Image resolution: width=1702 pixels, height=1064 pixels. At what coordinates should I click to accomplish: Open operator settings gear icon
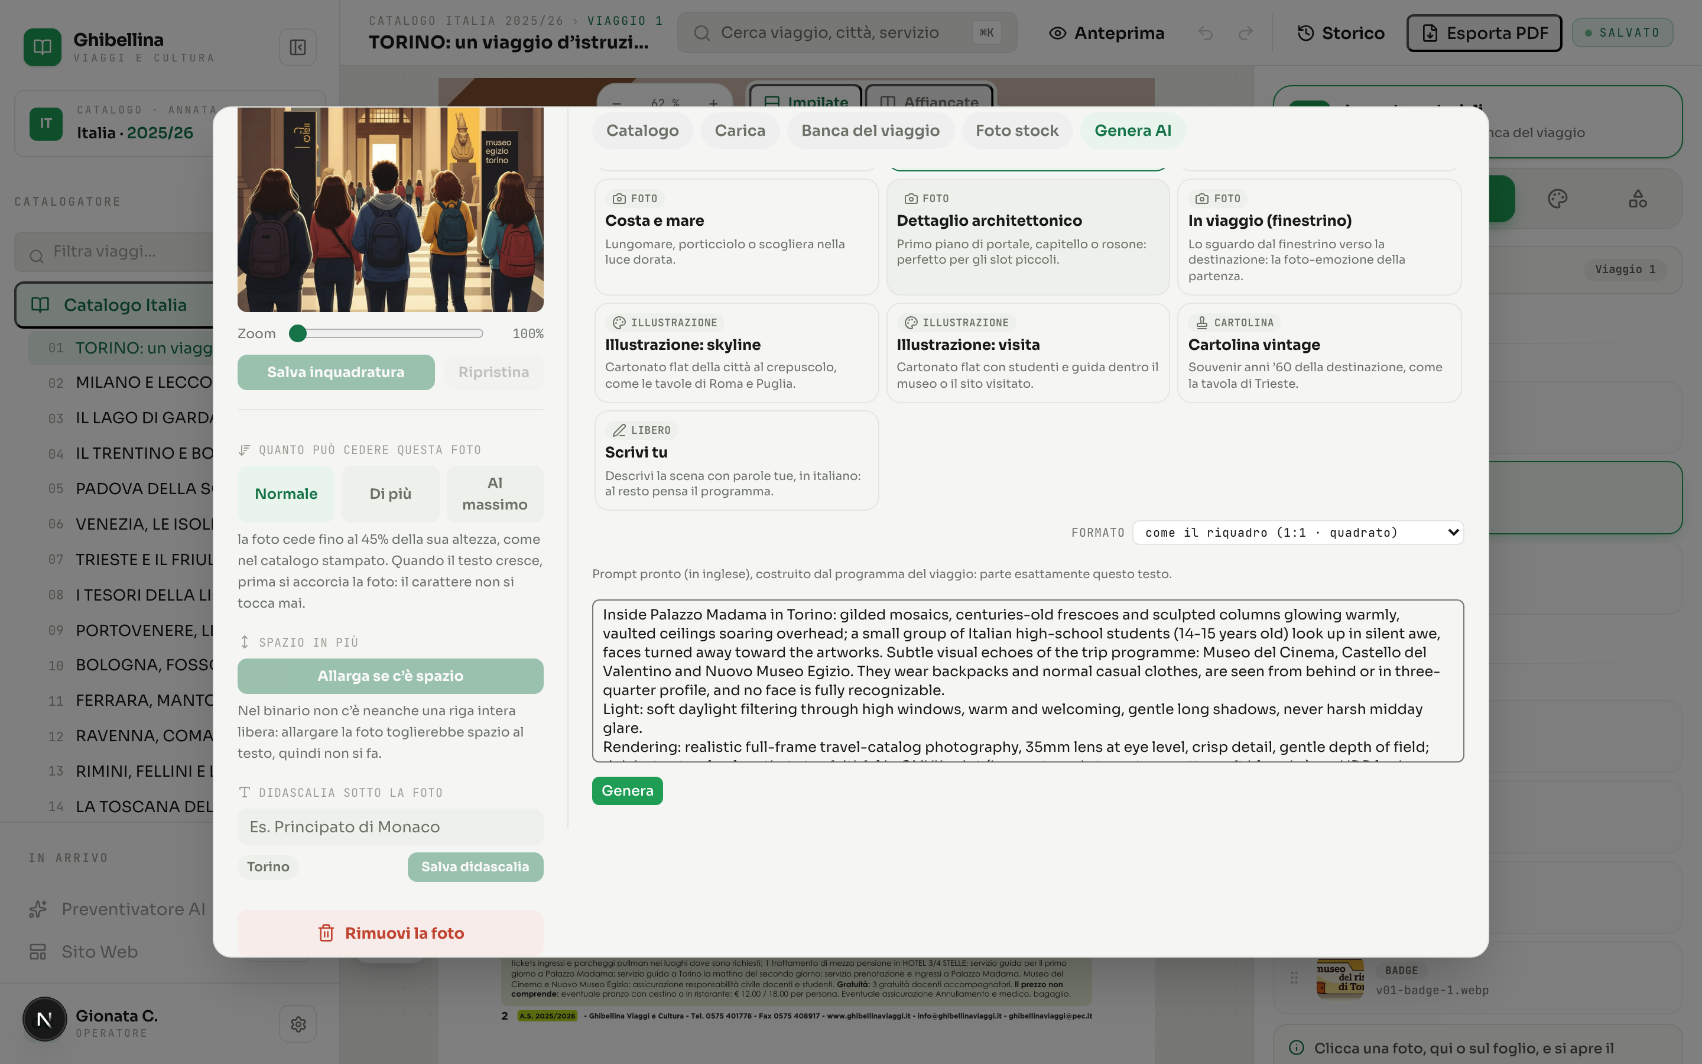[297, 1023]
